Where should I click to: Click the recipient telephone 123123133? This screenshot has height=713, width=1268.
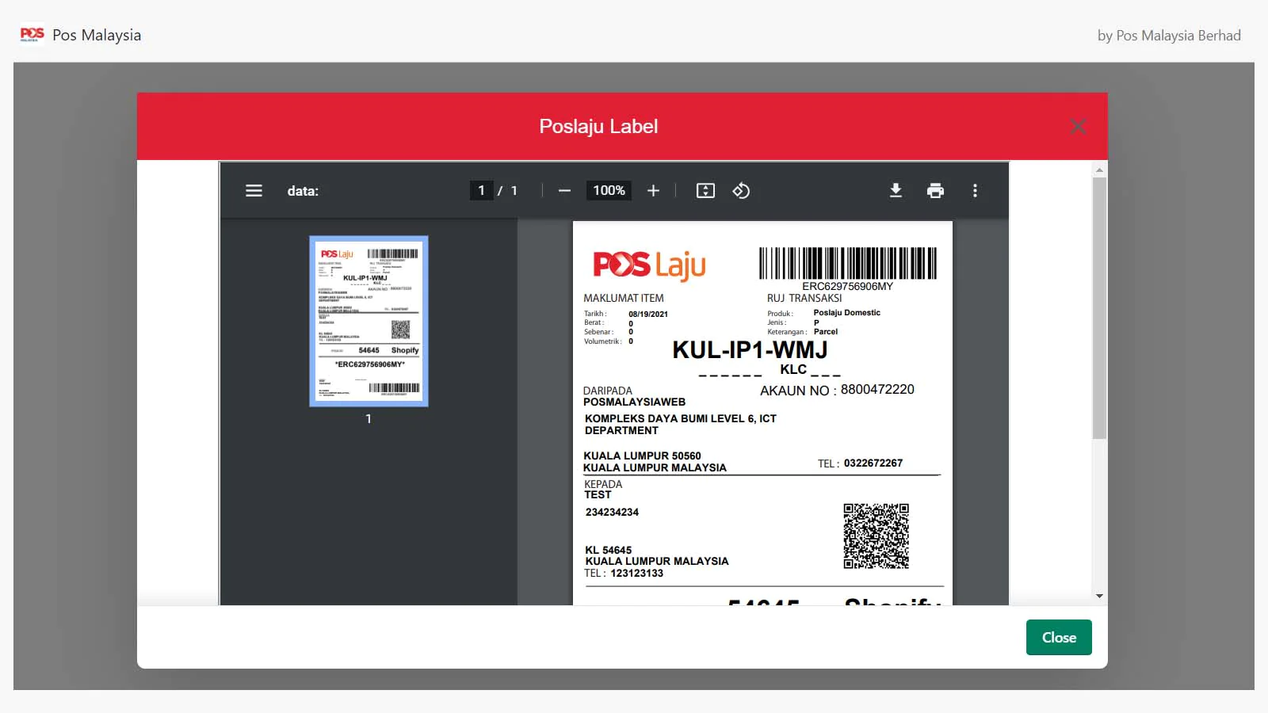click(637, 574)
